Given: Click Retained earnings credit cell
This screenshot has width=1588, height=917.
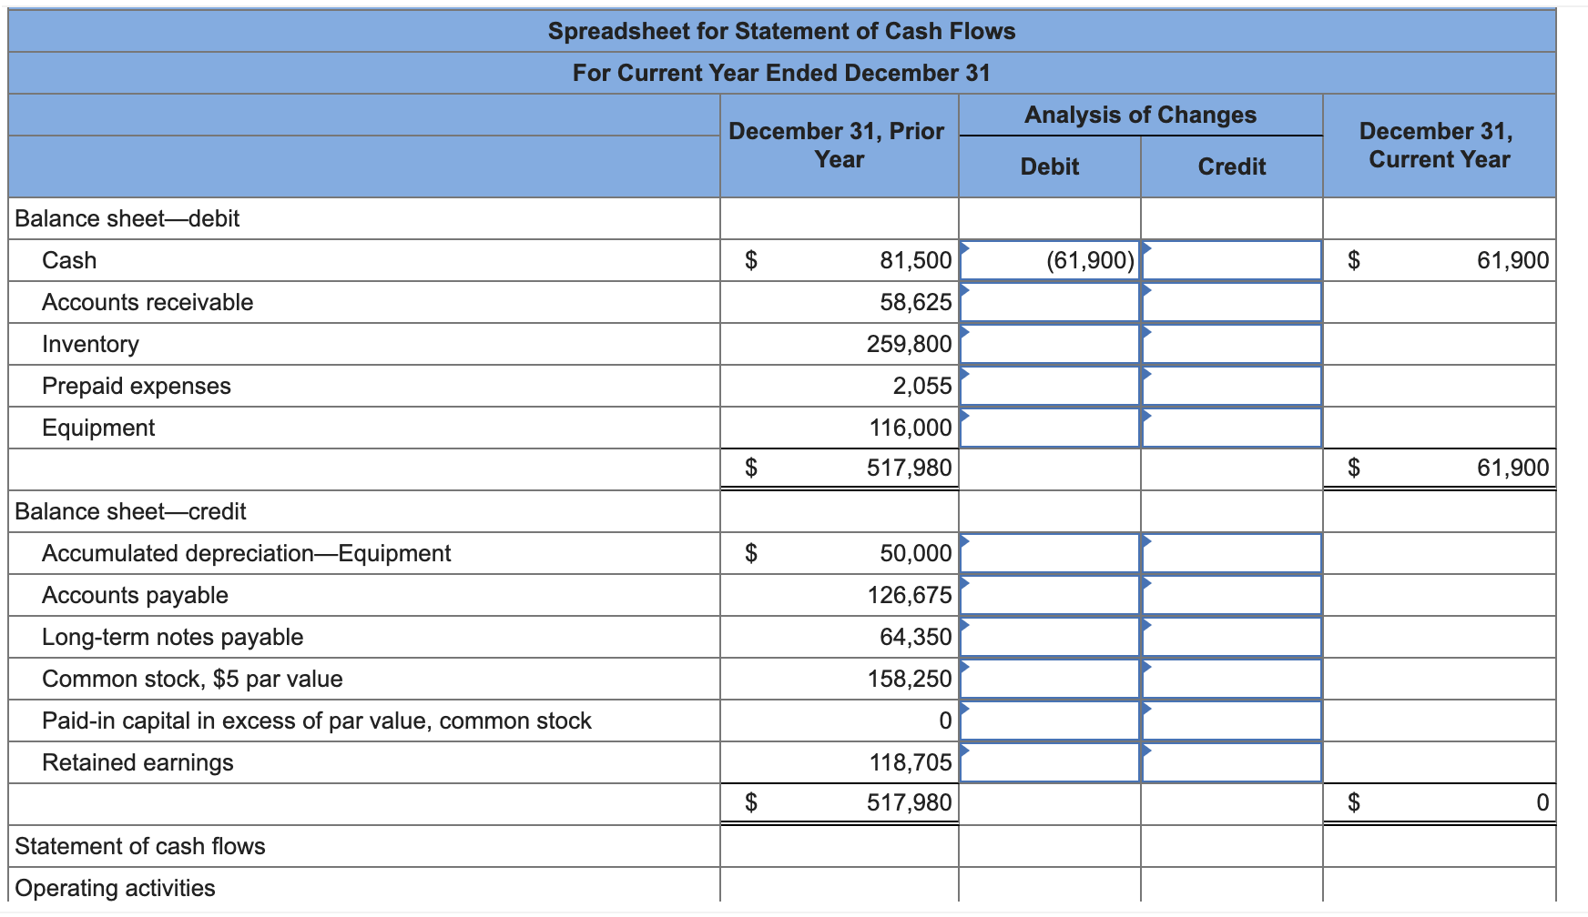Looking at the screenshot, I should point(1232,762).
